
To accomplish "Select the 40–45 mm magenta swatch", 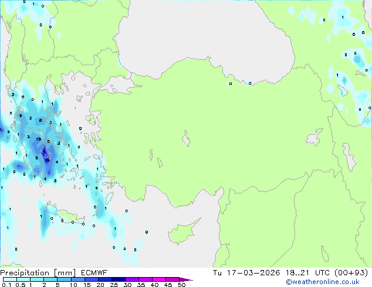I will (159, 279).
